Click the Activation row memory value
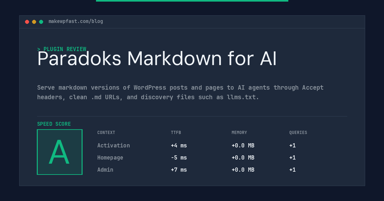The height and width of the screenshot is (201, 384). 243,145
